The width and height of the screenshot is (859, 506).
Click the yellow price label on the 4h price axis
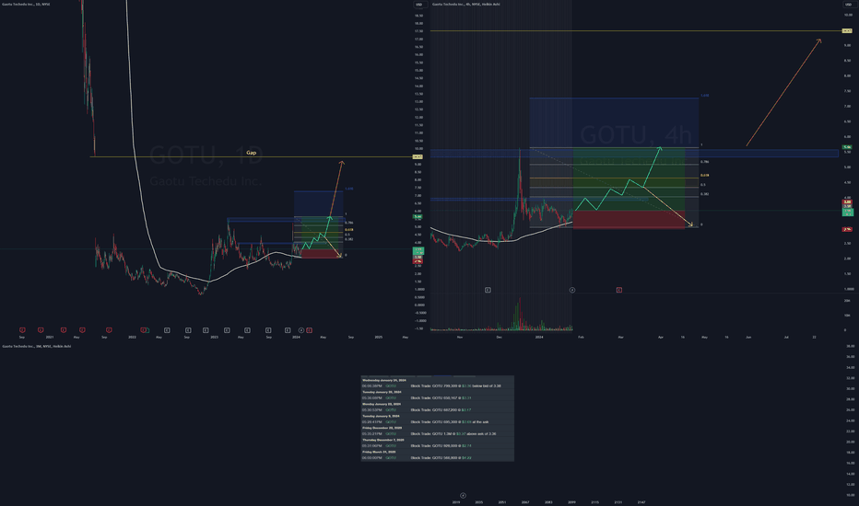846,31
